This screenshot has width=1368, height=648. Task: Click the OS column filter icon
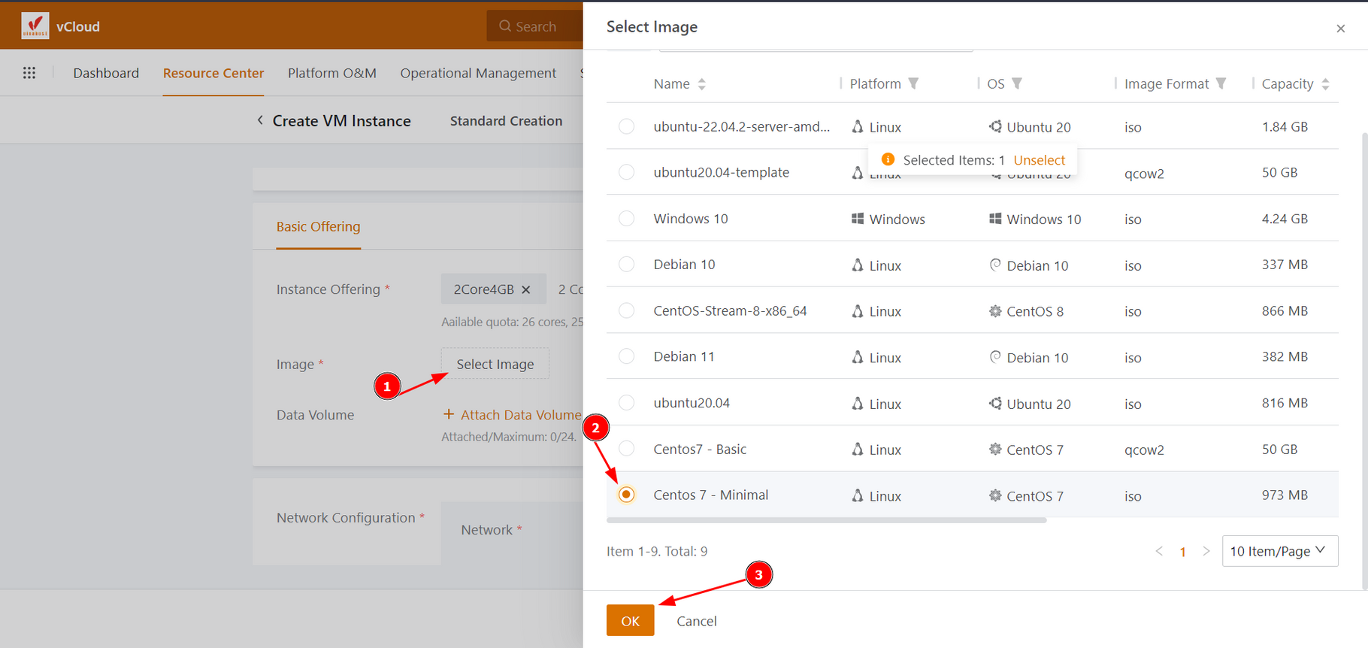pos(1017,83)
